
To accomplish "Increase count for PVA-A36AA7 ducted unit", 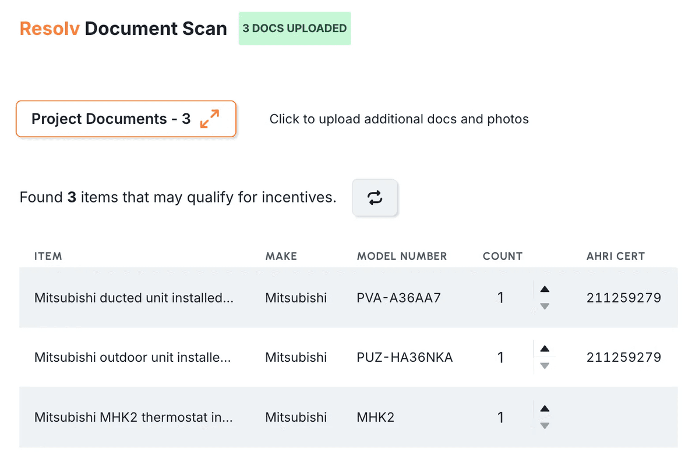I will 544,289.
